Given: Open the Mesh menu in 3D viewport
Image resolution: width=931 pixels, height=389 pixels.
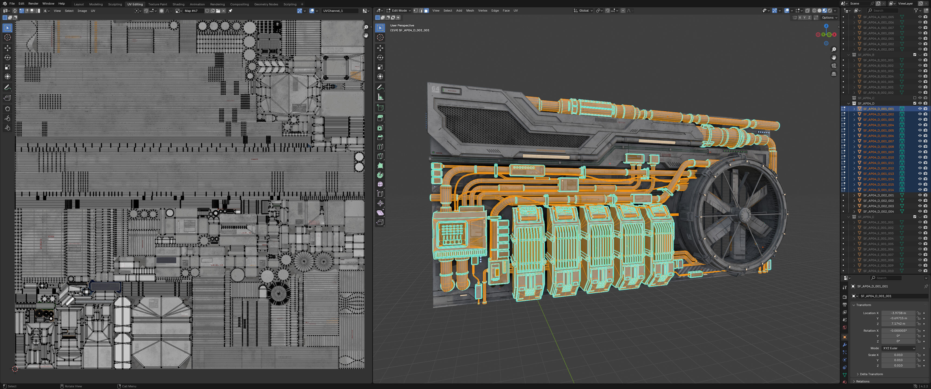Looking at the screenshot, I should (470, 11).
